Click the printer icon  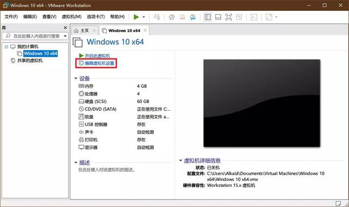[x=81, y=139]
